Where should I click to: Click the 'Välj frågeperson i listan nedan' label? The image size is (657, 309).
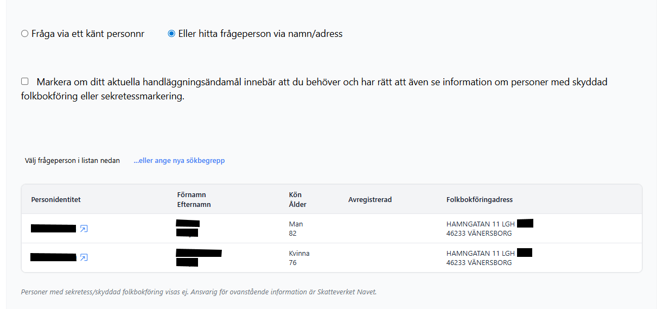tap(72, 161)
